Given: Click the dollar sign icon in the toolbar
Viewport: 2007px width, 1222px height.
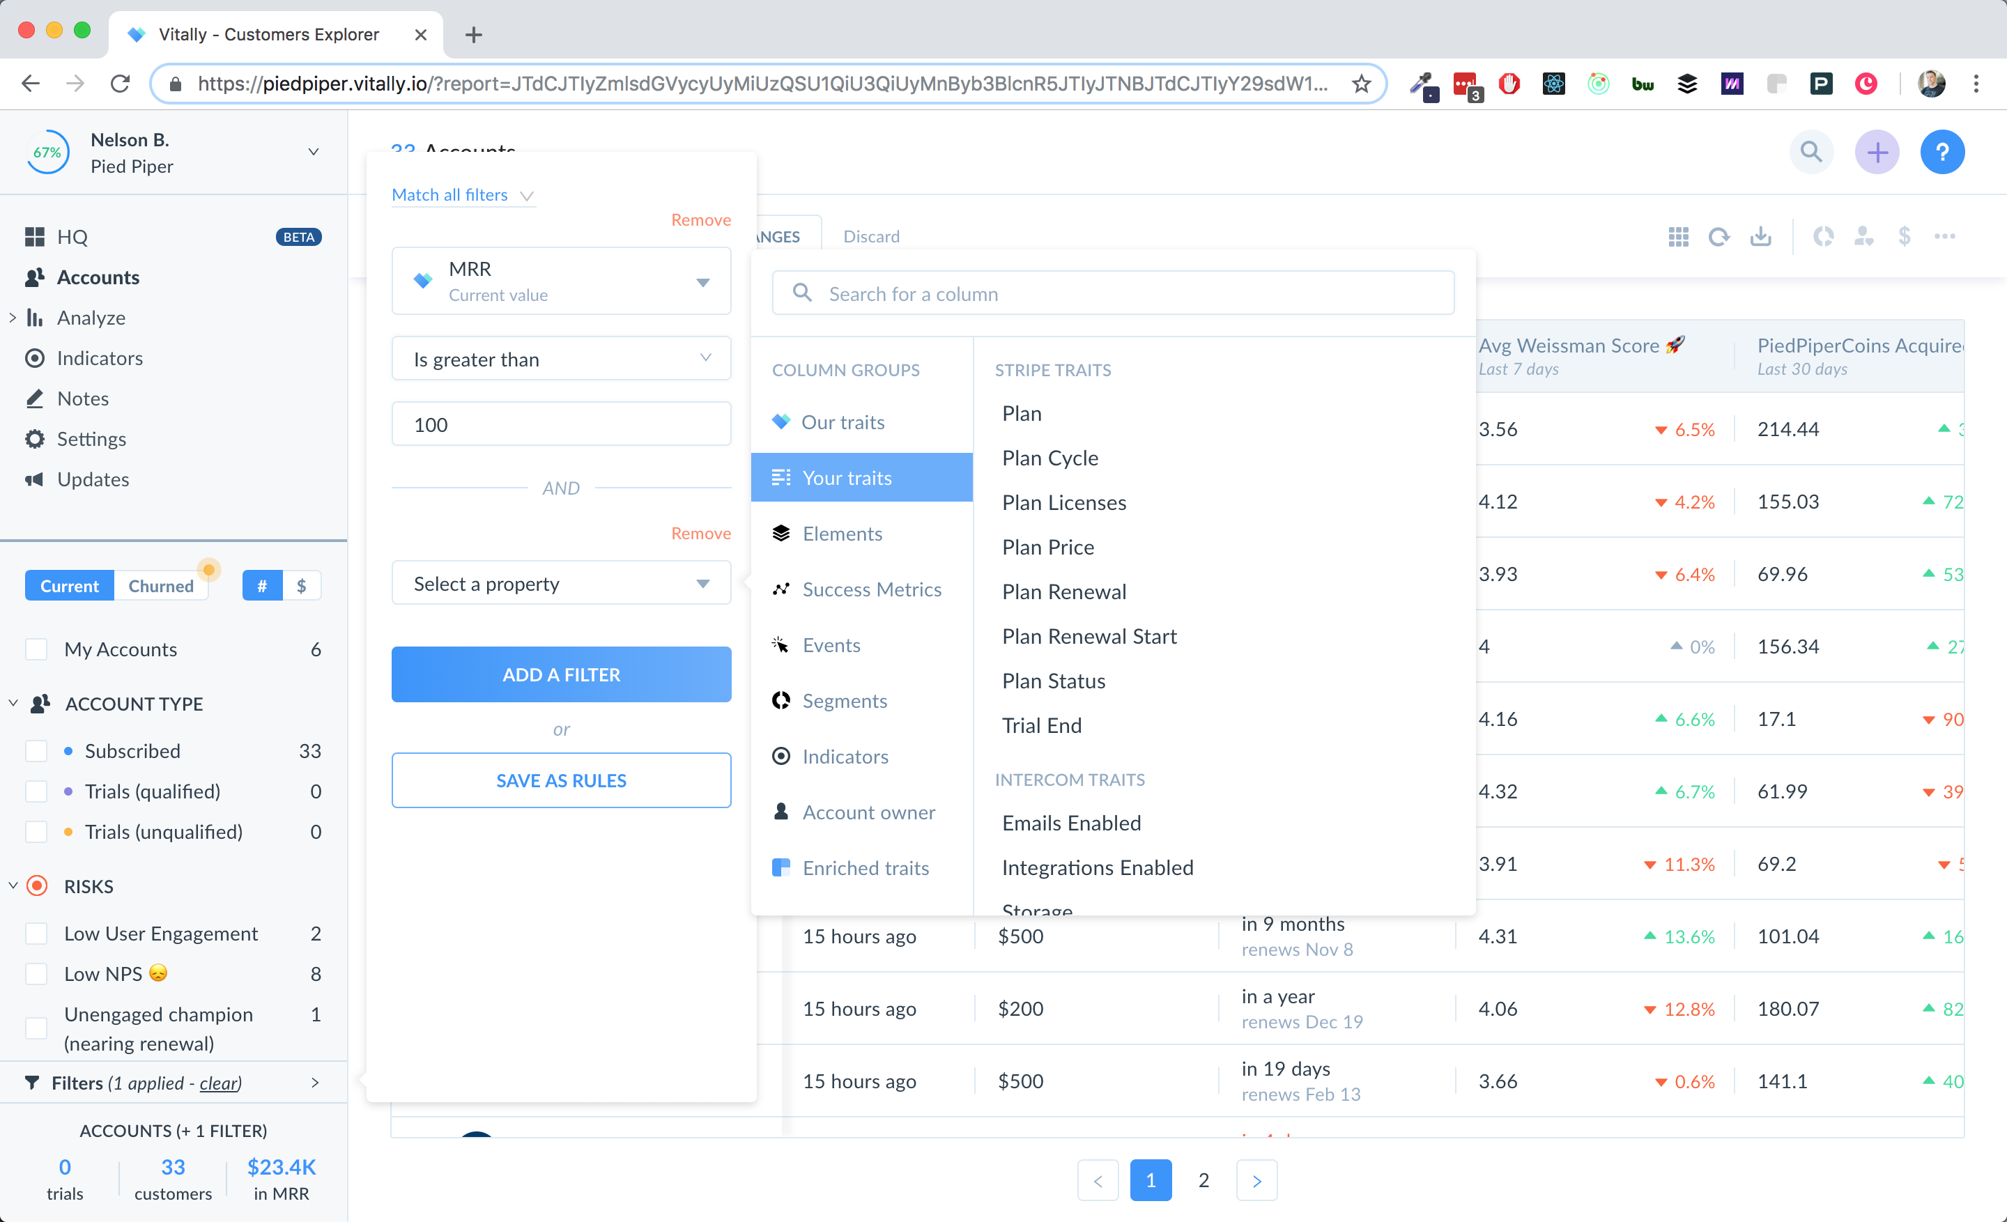Looking at the screenshot, I should click(x=1905, y=237).
